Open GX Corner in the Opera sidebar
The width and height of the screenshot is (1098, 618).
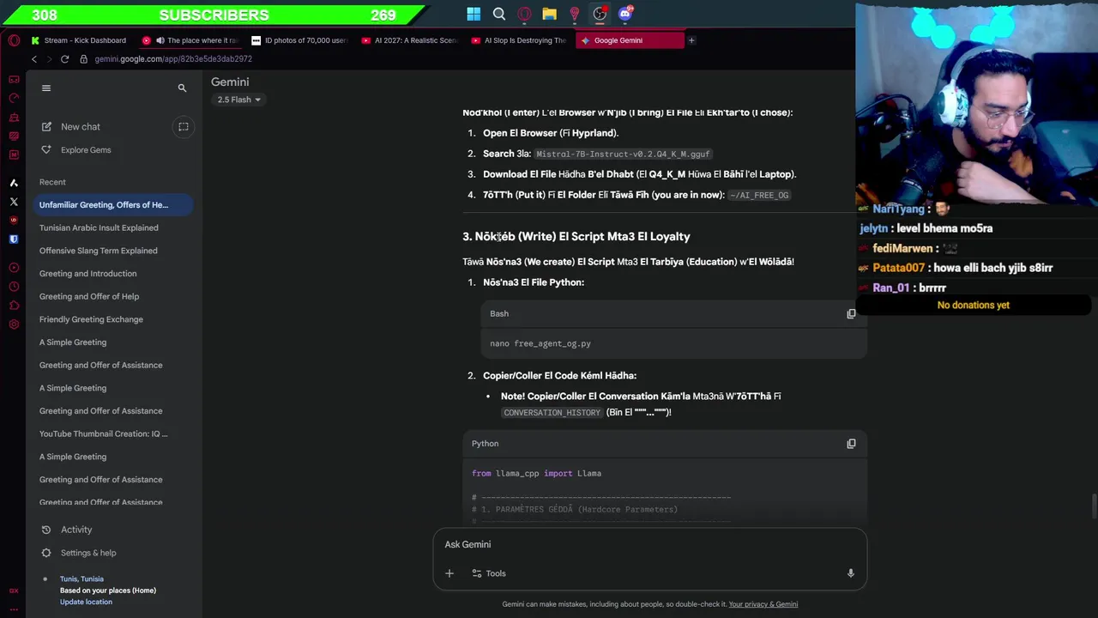(14, 79)
